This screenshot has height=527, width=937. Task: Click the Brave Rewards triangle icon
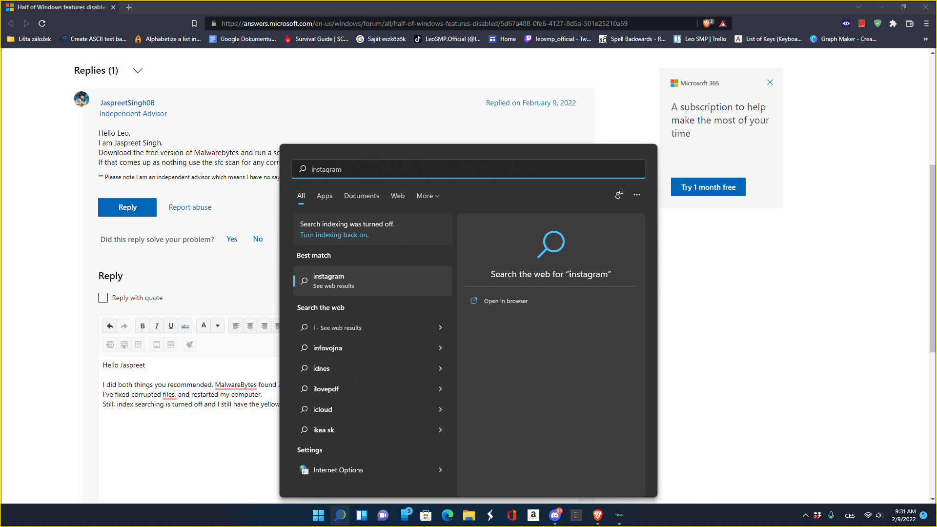coord(723,23)
